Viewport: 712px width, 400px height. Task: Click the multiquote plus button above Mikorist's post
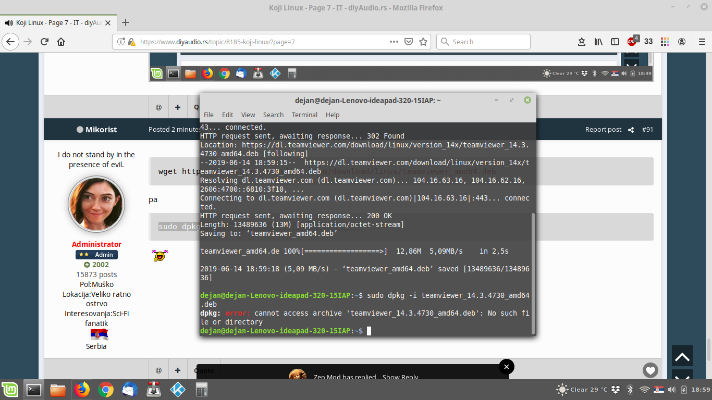click(178, 107)
